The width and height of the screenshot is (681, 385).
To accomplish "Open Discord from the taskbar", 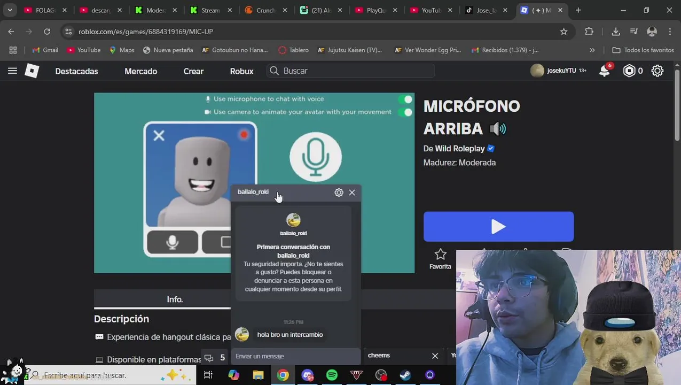I will [x=307, y=375].
